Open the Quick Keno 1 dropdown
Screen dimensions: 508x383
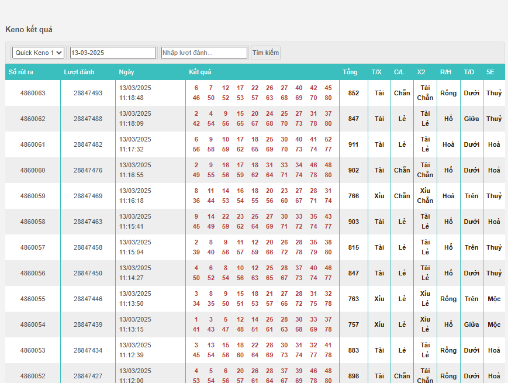38,53
